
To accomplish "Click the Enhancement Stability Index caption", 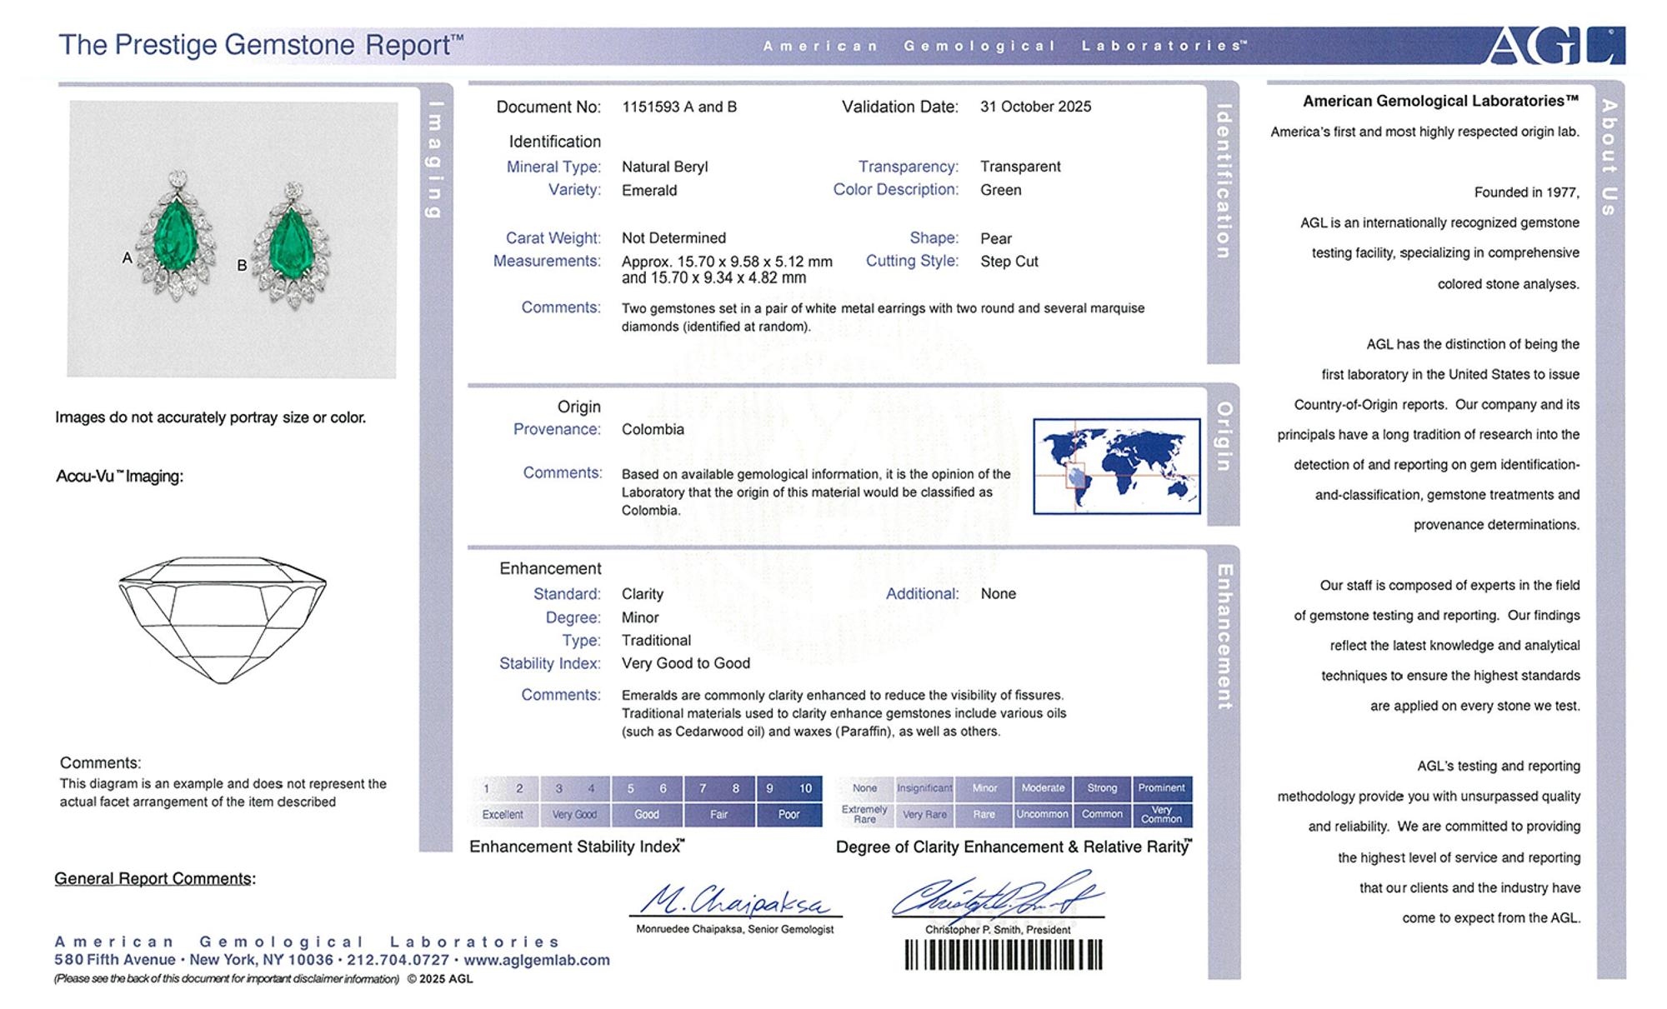I will point(577,847).
